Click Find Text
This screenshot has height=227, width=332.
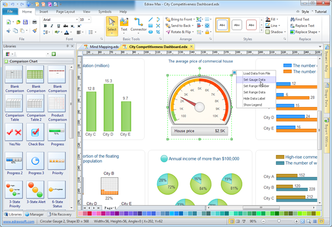click(299, 19)
